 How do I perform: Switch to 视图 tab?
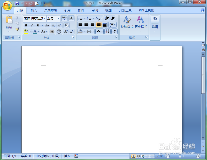click(108, 10)
